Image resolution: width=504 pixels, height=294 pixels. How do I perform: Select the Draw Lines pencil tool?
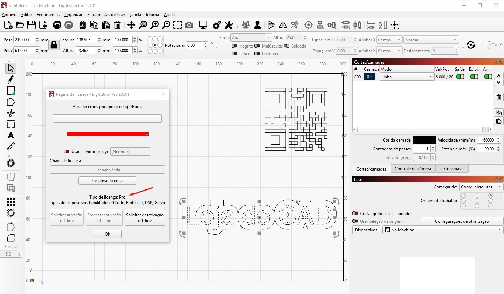click(11, 79)
